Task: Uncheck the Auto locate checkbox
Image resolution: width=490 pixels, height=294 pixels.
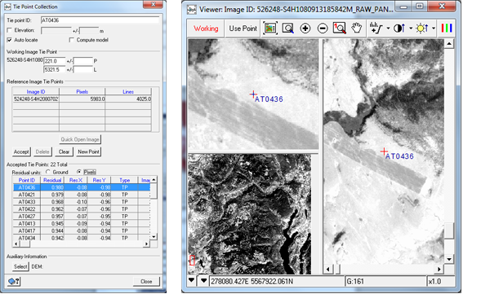Action: pyautogui.click(x=9, y=40)
